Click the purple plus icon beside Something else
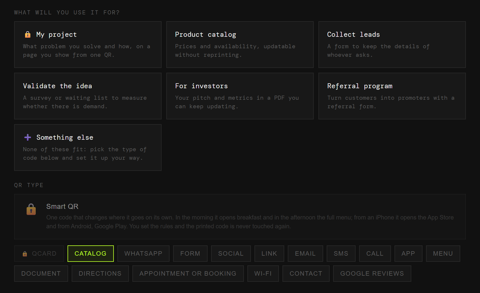The width and height of the screenshot is (480, 293). pyautogui.click(x=28, y=137)
